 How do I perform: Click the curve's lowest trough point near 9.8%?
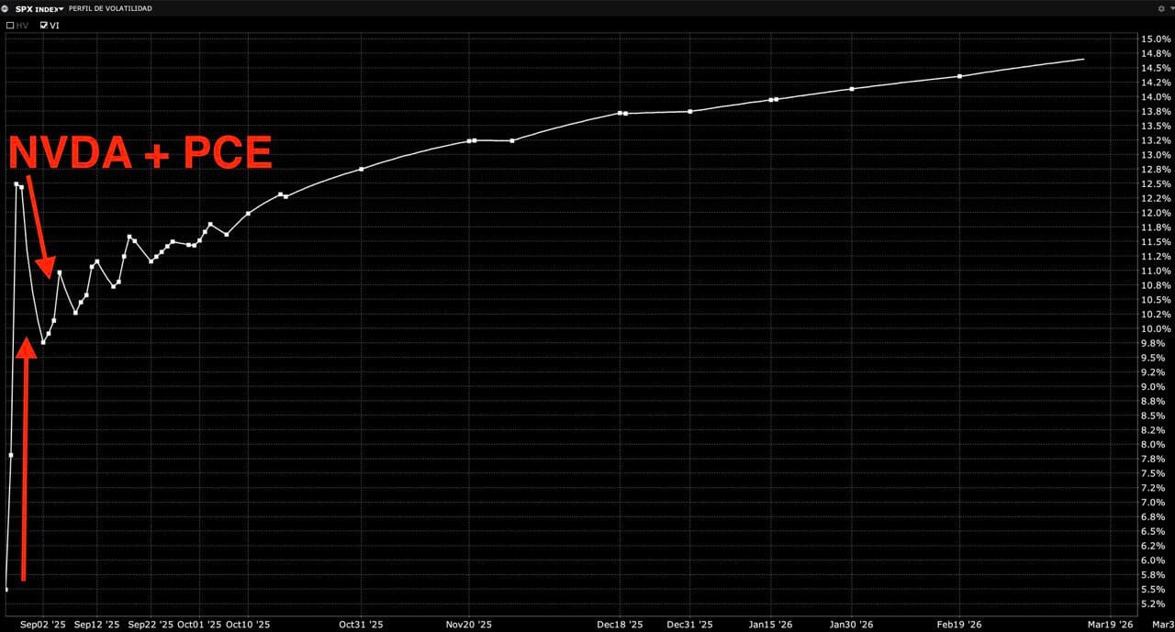tap(43, 342)
